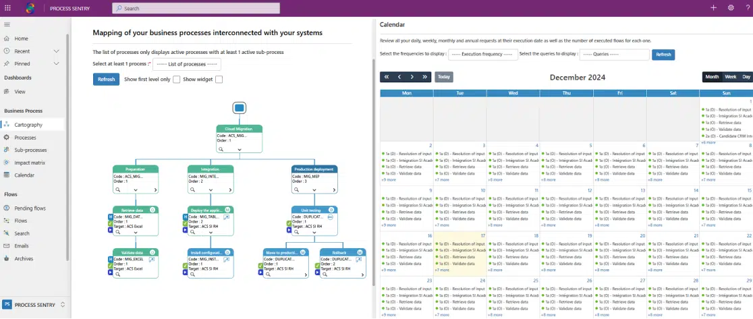Click the settings gear in the top bar
This screenshot has height=319, width=753.
[x=731, y=8]
